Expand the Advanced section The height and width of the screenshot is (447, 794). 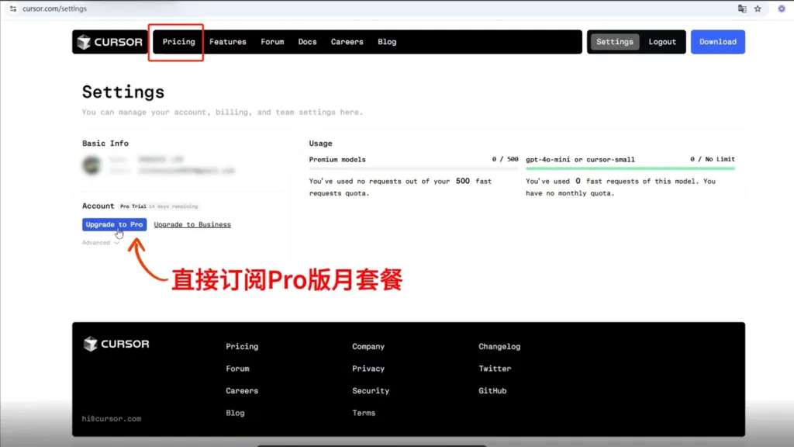101,243
